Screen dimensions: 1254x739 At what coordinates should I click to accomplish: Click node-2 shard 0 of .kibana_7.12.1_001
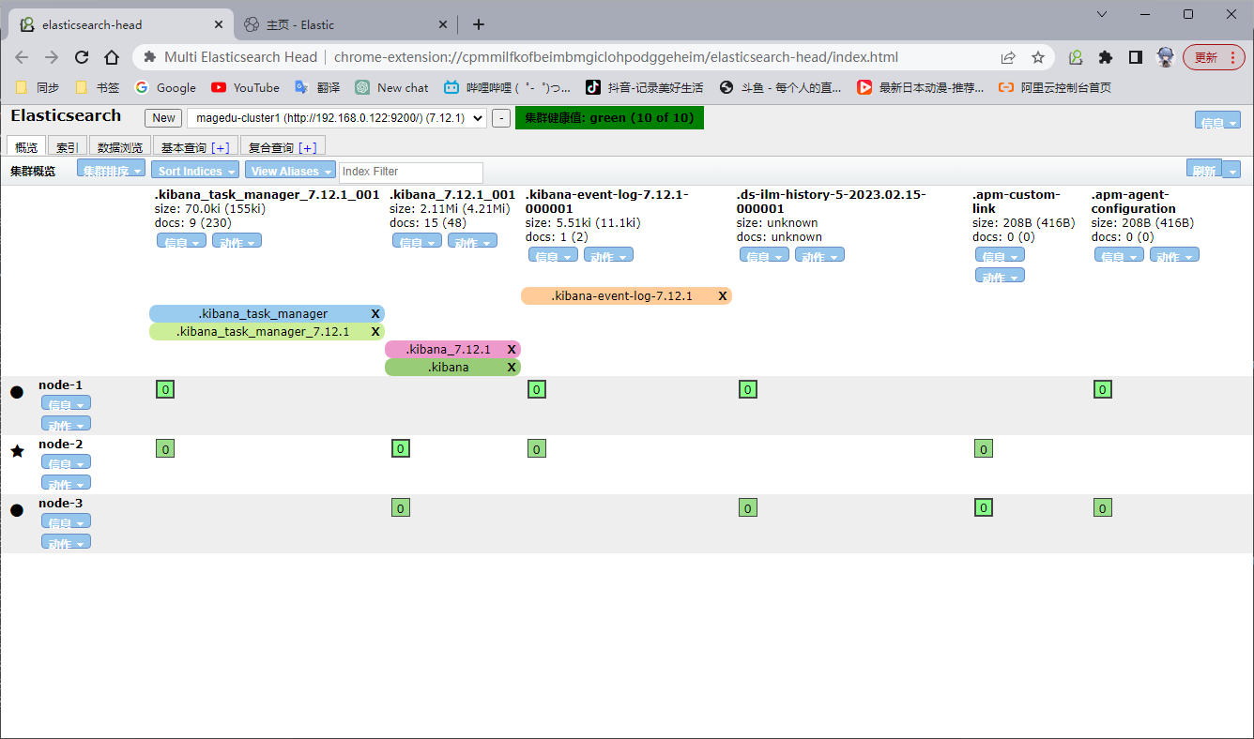pyautogui.click(x=401, y=448)
